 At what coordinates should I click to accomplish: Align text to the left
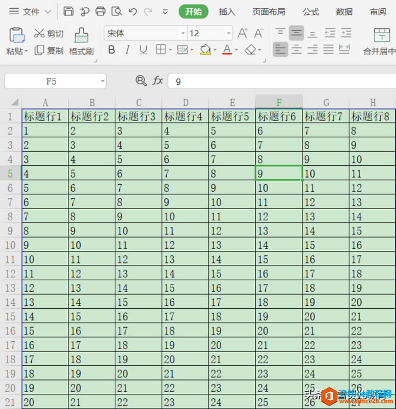(280, 49)
